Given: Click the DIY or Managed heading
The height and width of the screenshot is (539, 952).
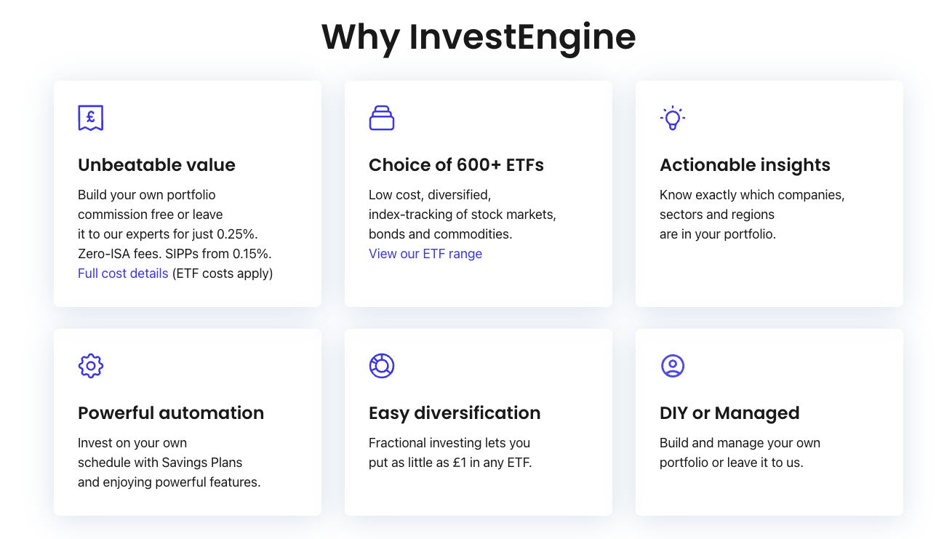Looking at the screenshot, I should (729, 412).
